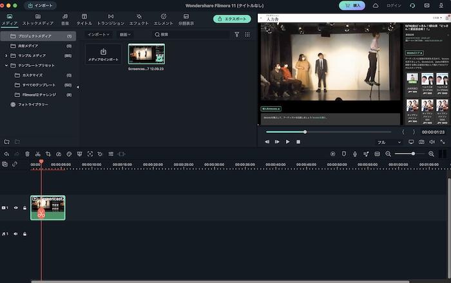Click the color palette icon
Screen dimensions: 451x283
(x=69, y=154)
